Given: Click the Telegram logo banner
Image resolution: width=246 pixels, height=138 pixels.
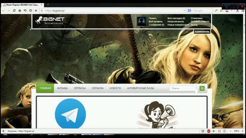Looking at the screenshot, I should click(70, 113).
